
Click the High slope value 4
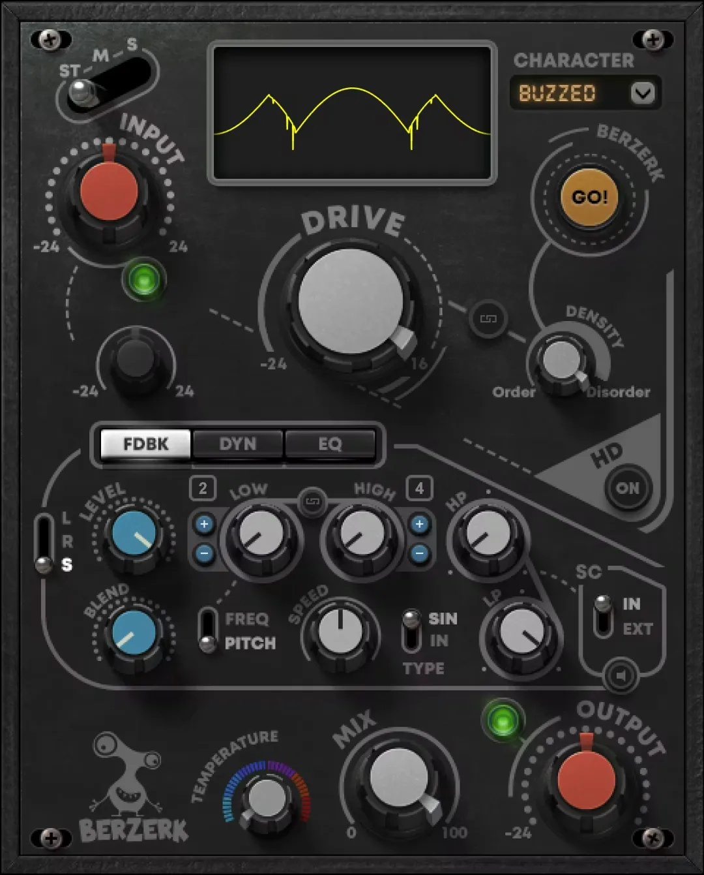(419, 488)
